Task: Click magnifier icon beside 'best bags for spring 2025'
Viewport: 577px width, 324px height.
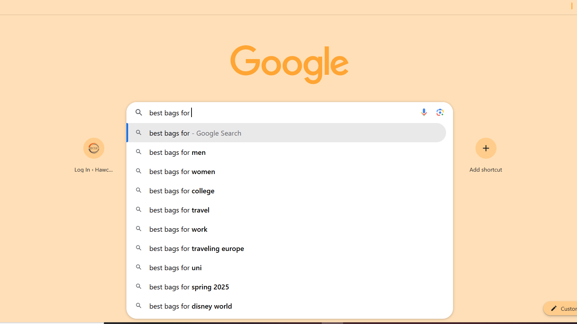Action: 139,287
